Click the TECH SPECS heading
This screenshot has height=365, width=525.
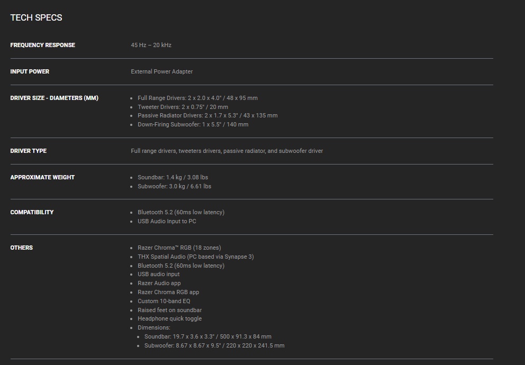point(36,17)
